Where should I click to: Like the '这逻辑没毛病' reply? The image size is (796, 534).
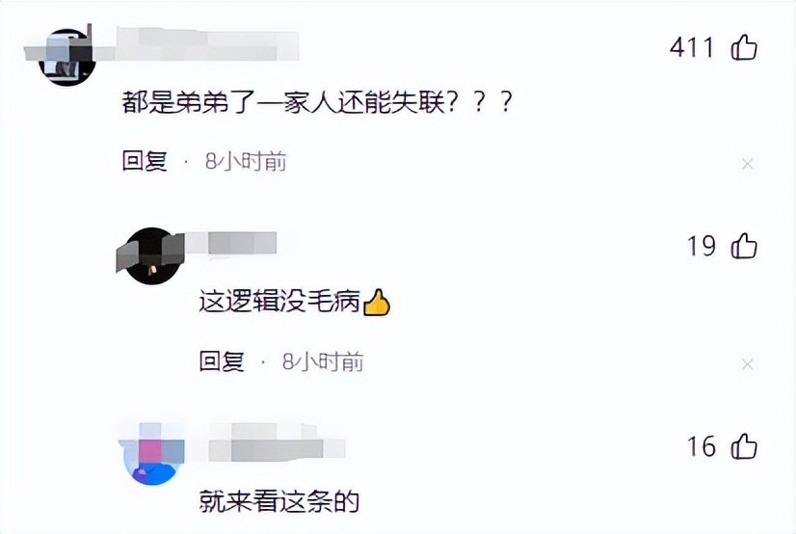click(x=744, y=246)
